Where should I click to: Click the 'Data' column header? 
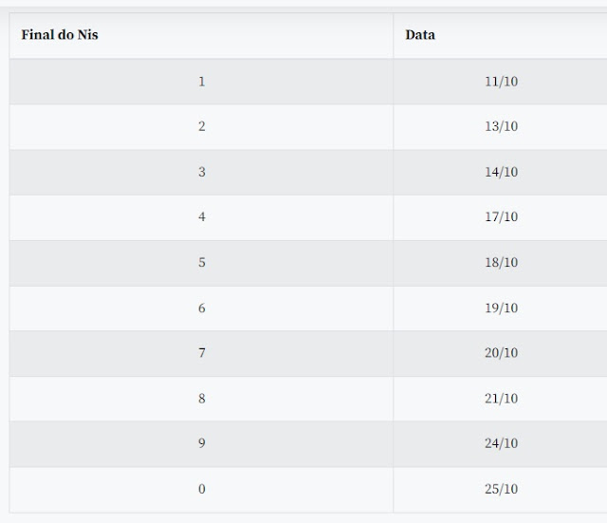click(x=500, y=36)
